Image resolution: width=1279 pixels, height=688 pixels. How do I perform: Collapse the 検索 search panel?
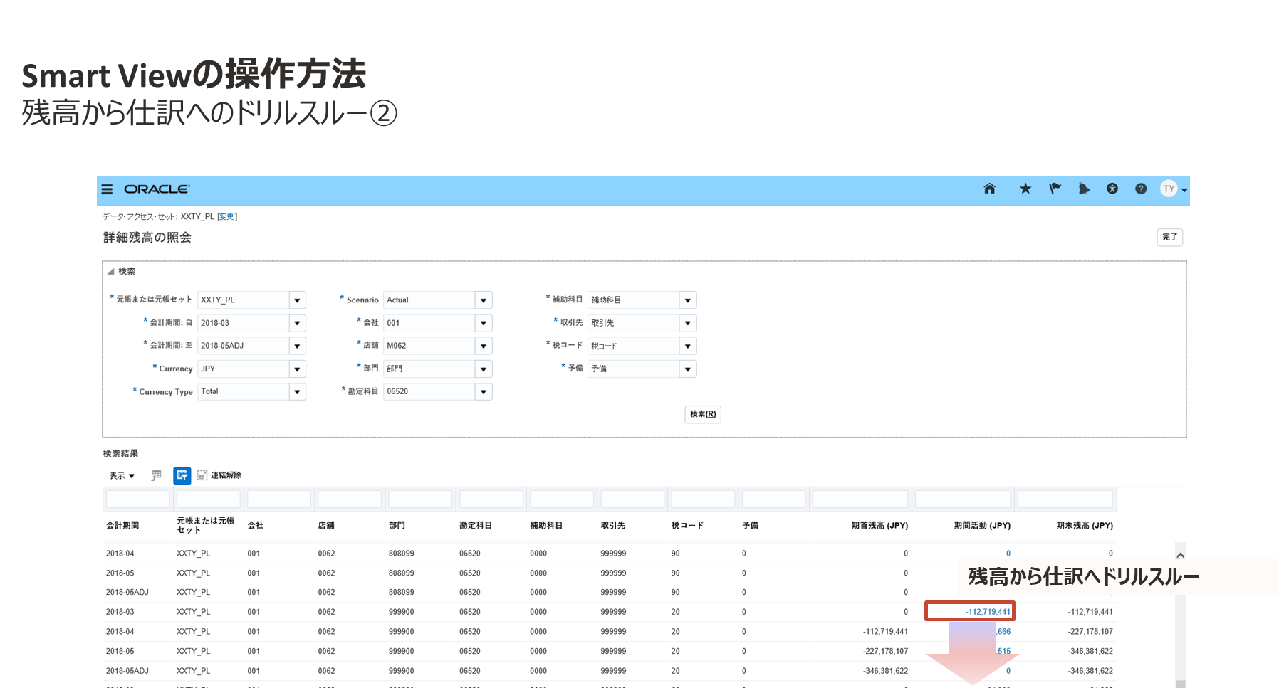pyautogui.click(x=110, y=271)
